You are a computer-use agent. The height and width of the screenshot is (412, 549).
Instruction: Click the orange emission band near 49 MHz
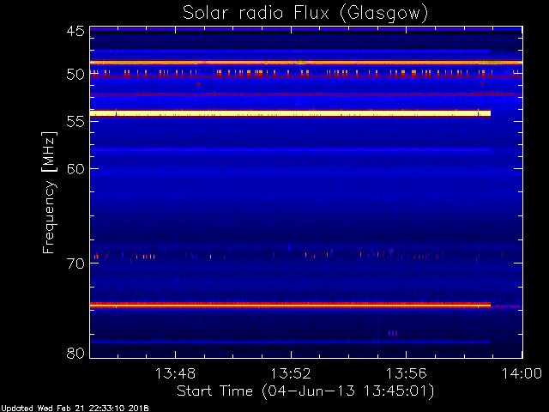306,63
